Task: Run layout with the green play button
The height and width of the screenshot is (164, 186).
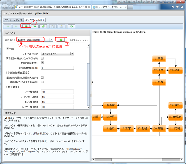Action: (61, 40)
